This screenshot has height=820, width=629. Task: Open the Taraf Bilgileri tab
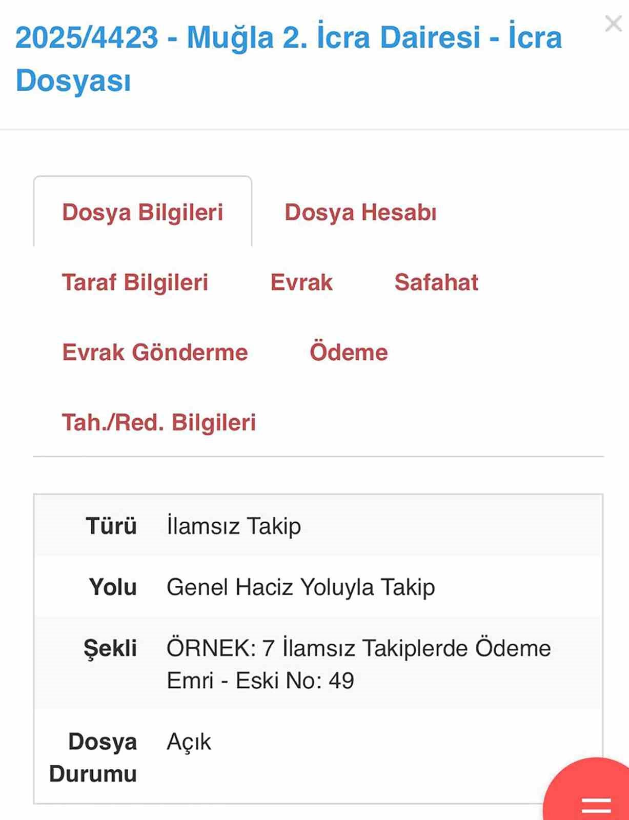tap(135, 282)
